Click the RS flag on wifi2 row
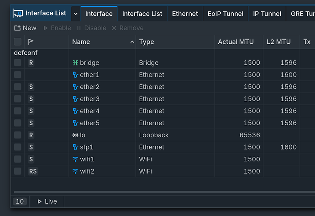Viewport: 315px width, 216px height. [33, 171]
